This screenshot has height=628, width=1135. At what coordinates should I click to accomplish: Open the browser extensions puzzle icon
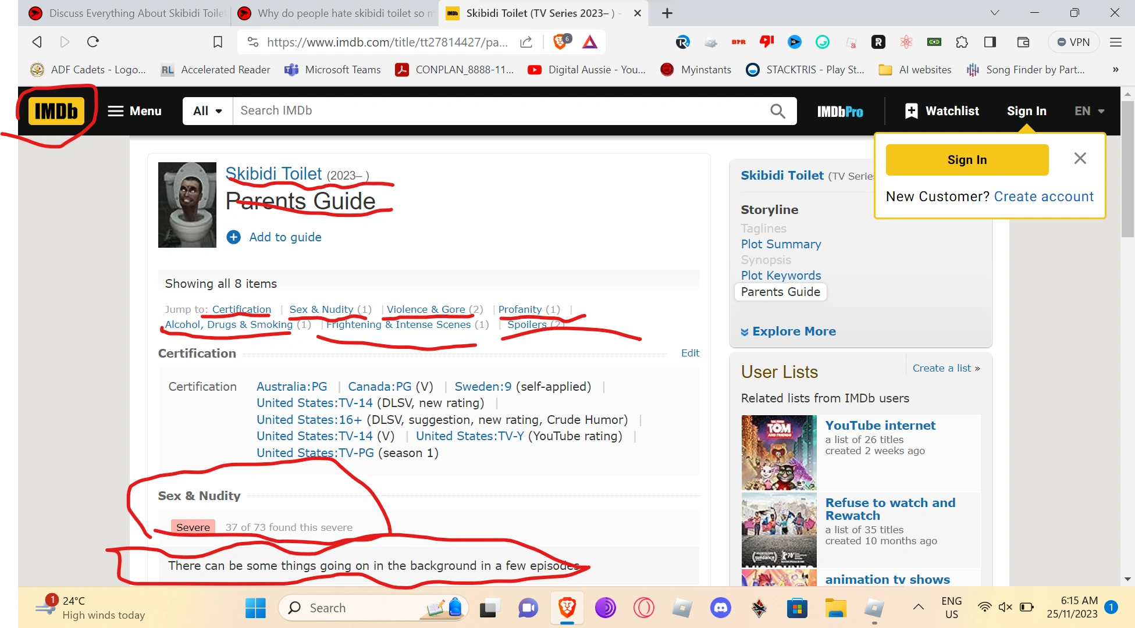click(962, 42)
